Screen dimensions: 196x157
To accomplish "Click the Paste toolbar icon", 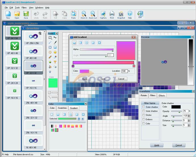I will click(x=74, y=15).
